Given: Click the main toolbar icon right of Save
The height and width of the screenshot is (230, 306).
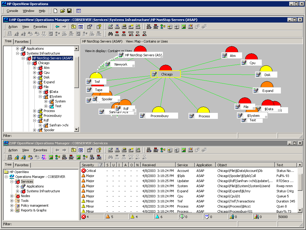Looking at the screenshot, I should point(79,11).
